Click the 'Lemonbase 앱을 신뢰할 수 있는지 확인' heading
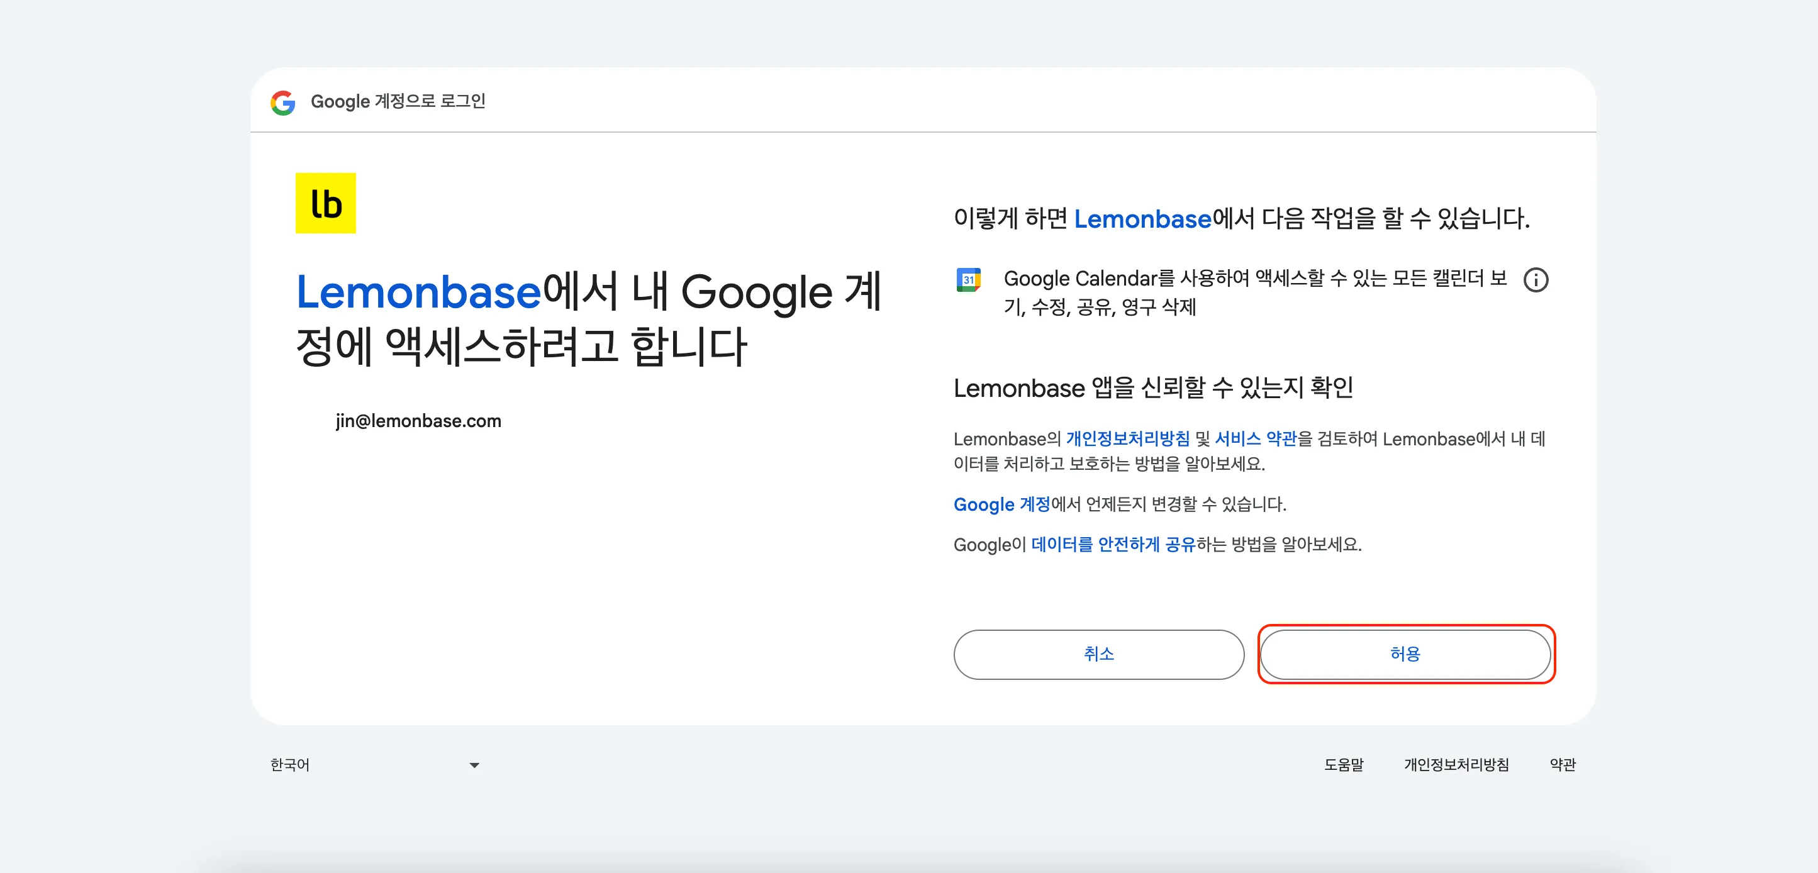Image resolution: width=1818 pixels, height=873 pixels. coord(1153,388)
